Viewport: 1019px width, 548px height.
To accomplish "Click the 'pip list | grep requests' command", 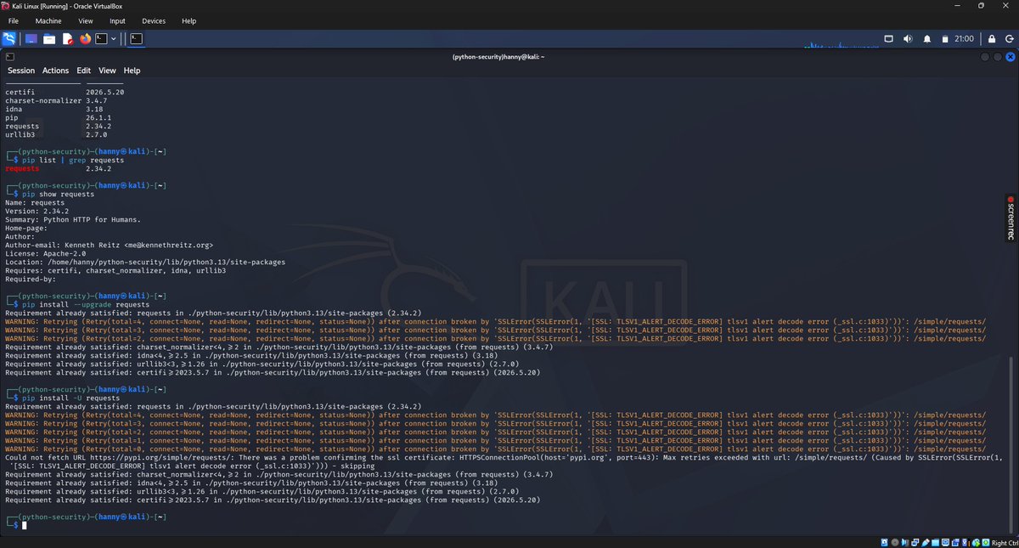I will click(x=71, y=160).
